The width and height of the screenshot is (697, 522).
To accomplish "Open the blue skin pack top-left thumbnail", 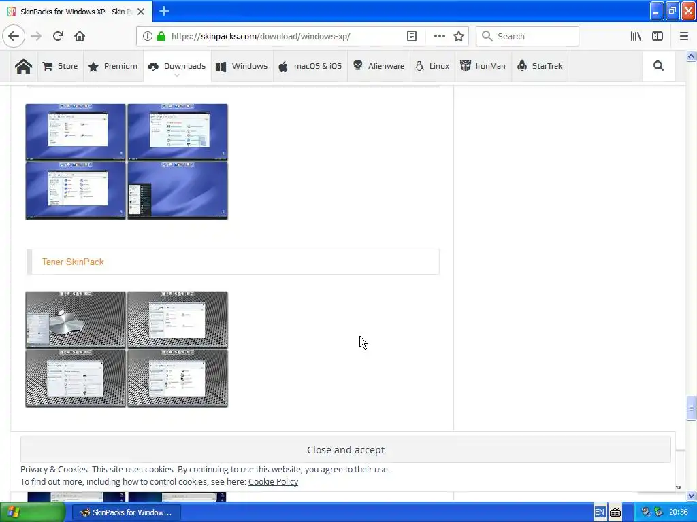I will (x=76, y=132).
